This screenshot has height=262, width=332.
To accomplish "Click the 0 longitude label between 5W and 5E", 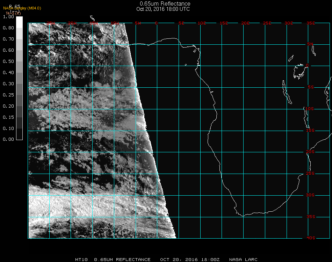I will pos(156,23).
